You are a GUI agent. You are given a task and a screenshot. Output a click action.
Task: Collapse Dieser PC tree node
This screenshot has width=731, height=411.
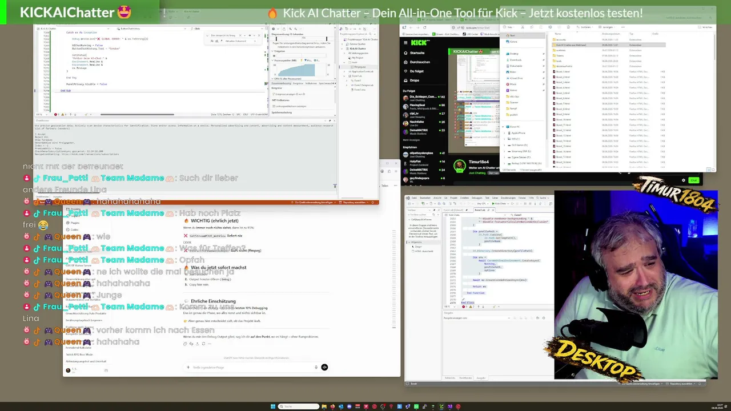pos(504,127)
